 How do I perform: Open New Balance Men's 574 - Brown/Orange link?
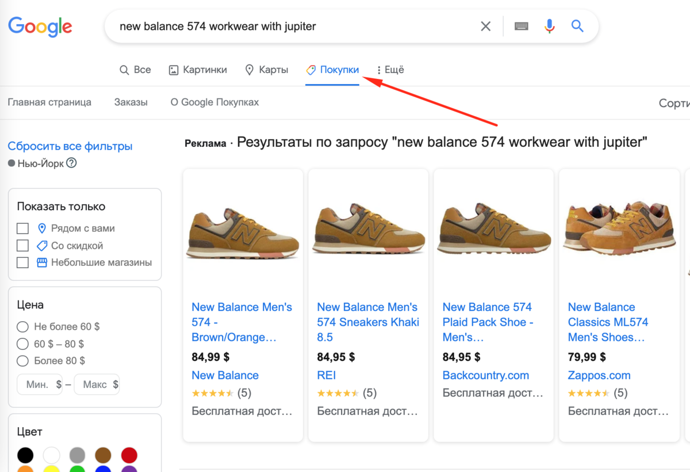pyautogui.click(x=242, y=322)
